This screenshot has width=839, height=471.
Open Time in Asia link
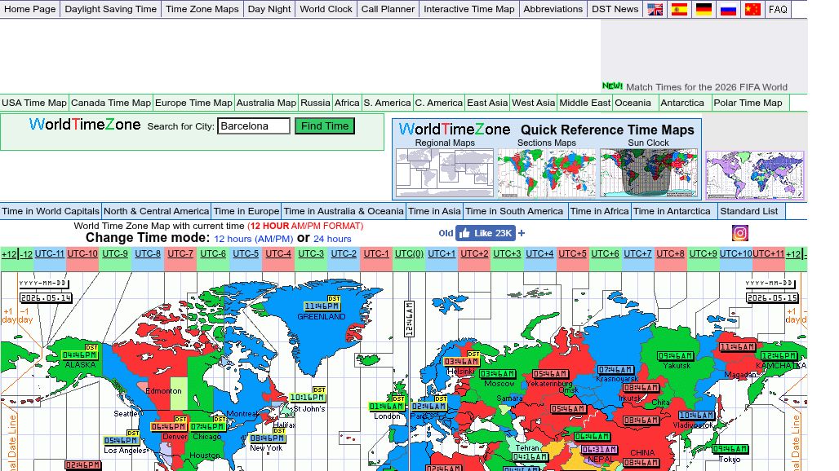(434, 211)
